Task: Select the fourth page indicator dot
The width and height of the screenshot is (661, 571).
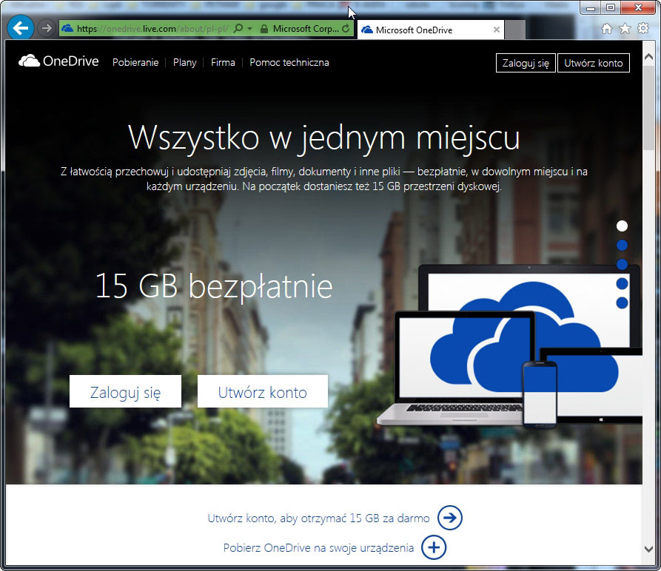Action: click(622, 283)
